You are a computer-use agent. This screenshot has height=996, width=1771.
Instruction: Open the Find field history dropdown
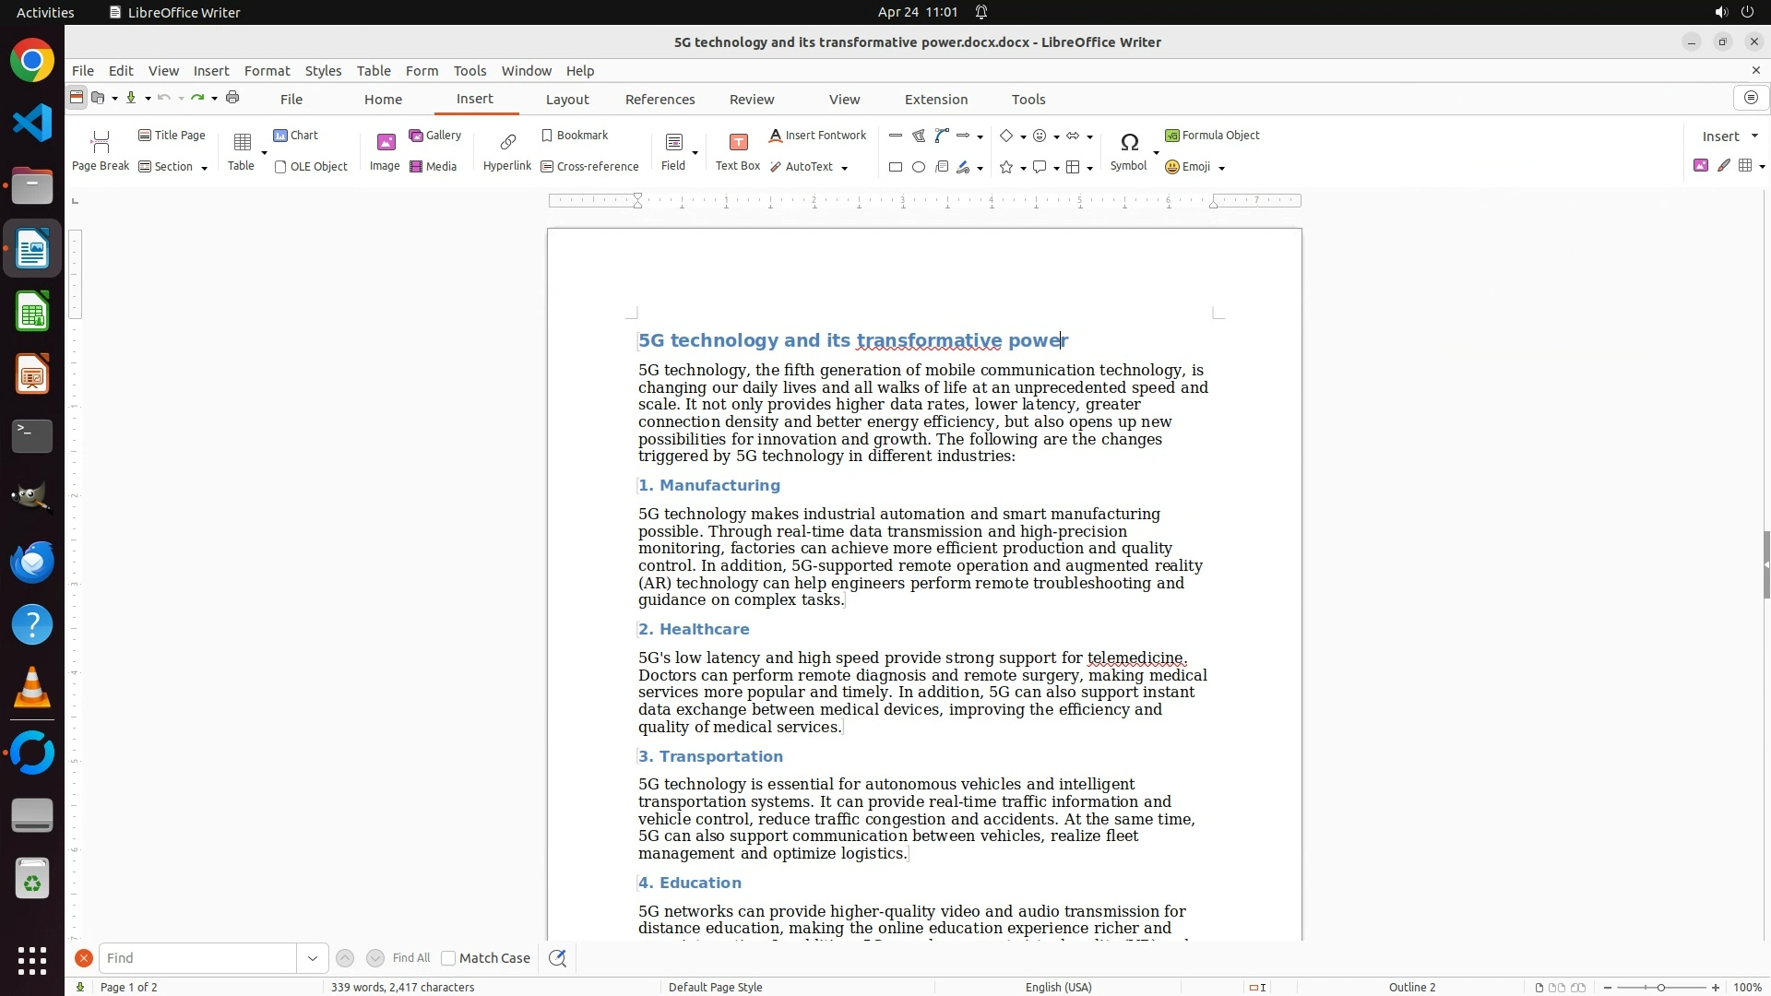click(x=313, y=958)
